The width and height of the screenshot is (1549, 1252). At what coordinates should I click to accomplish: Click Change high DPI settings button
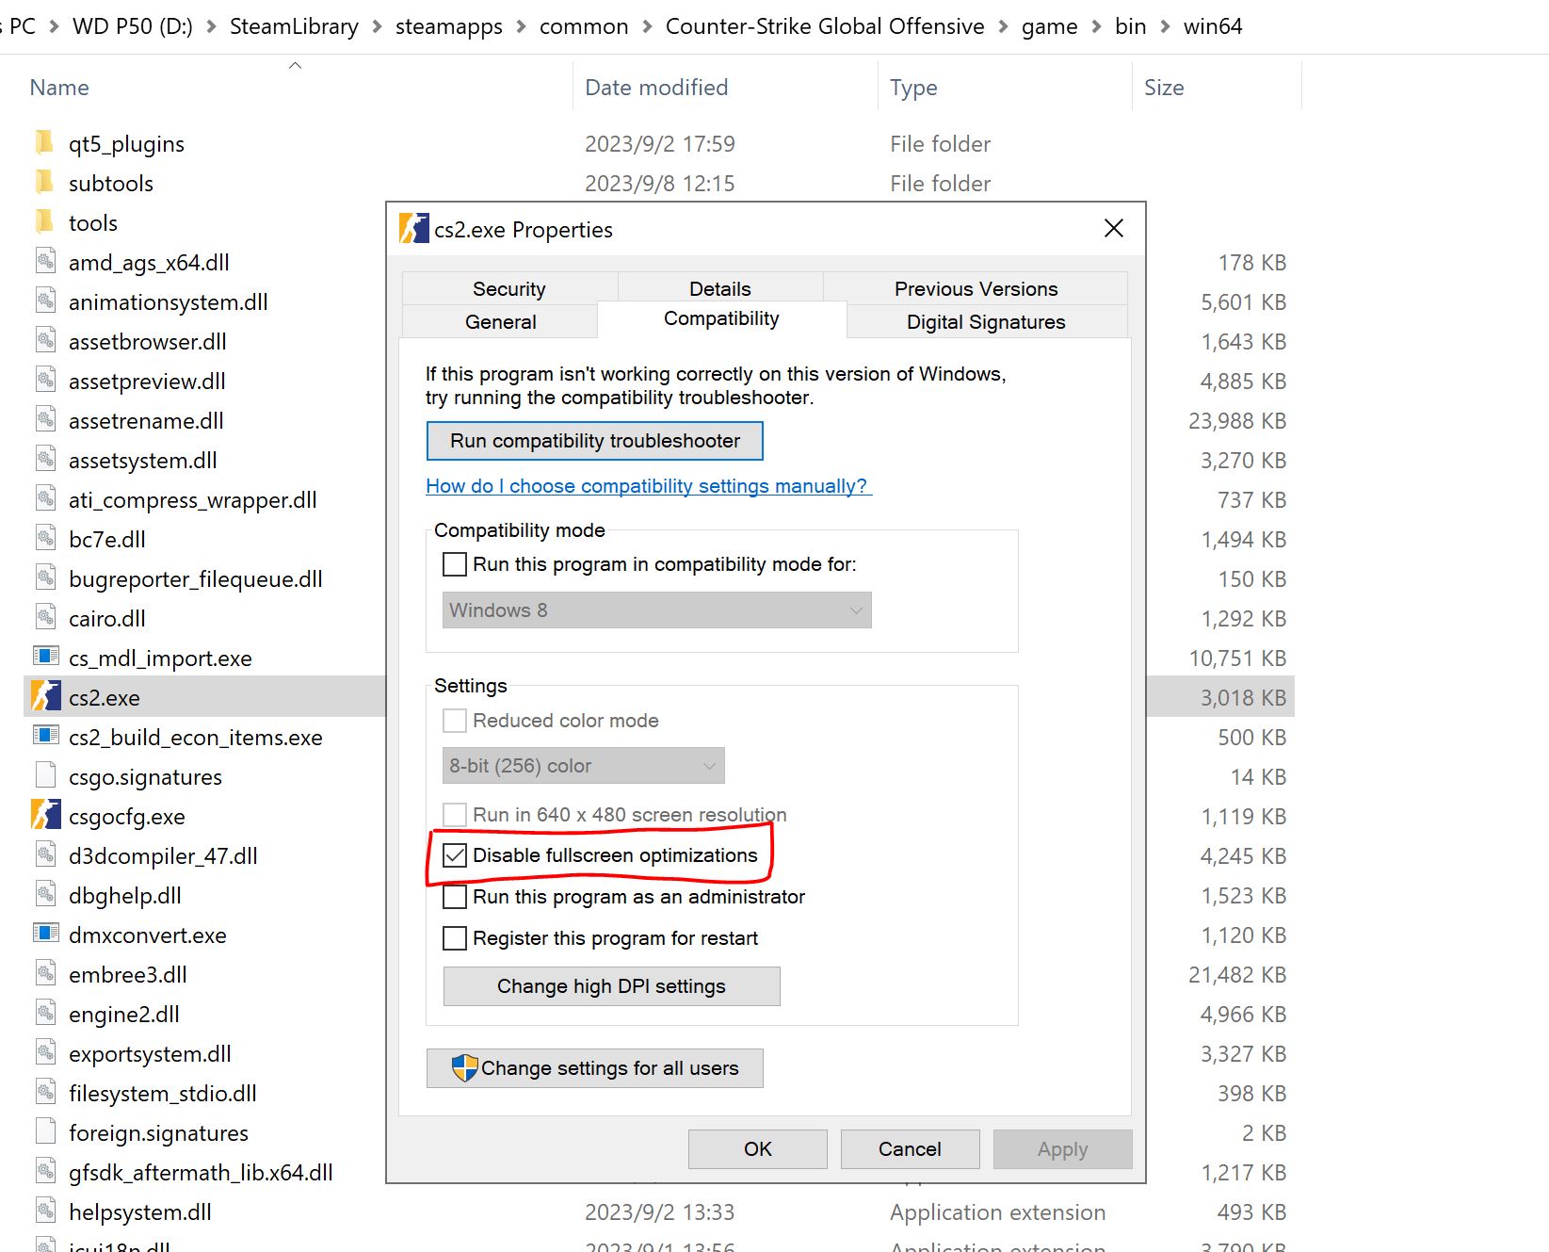click(611, 986)
